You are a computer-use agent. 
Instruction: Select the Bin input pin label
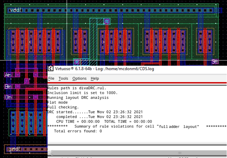[8, 86]
